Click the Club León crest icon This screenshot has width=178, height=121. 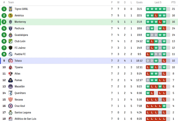11,41
